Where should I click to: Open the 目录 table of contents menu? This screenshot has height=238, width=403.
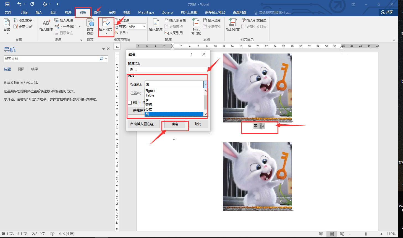pyautogui.click(x=7, y=26)
